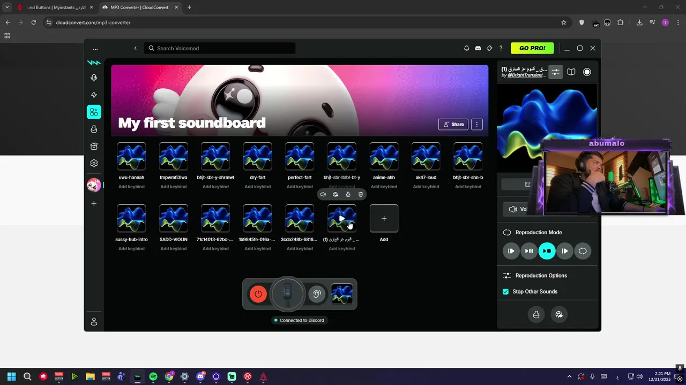Select loop reproduction mode

coord(583,251)
